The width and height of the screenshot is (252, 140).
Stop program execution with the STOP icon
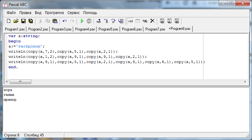[89, 21]
